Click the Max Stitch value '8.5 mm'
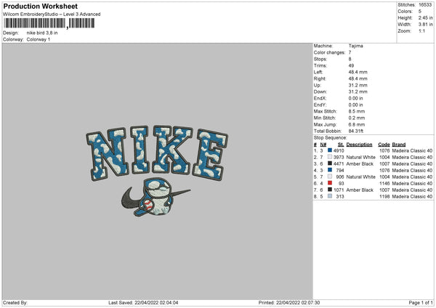This screenshot has width=436, height=308. (357, 111)
